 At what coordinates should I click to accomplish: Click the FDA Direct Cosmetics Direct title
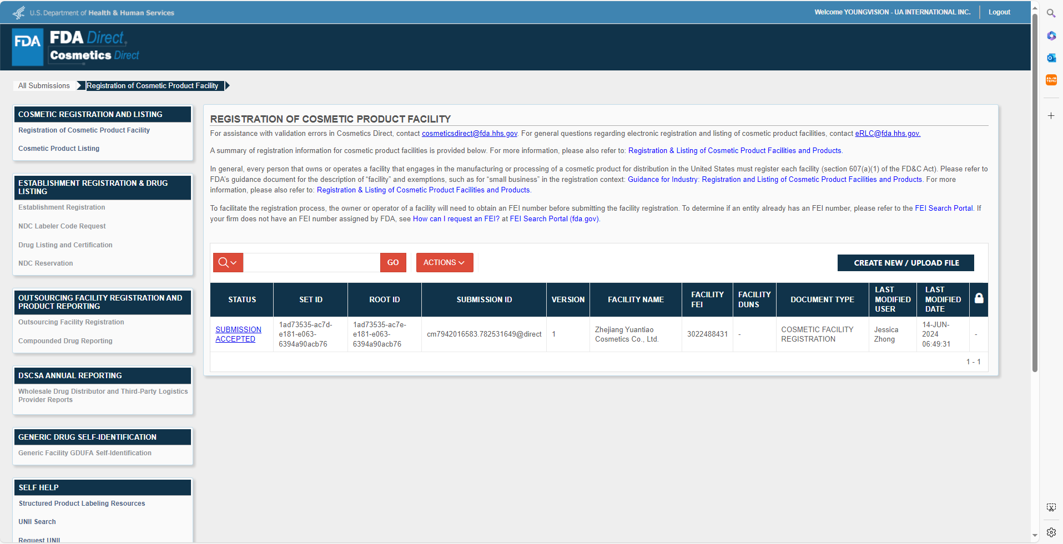94,46
